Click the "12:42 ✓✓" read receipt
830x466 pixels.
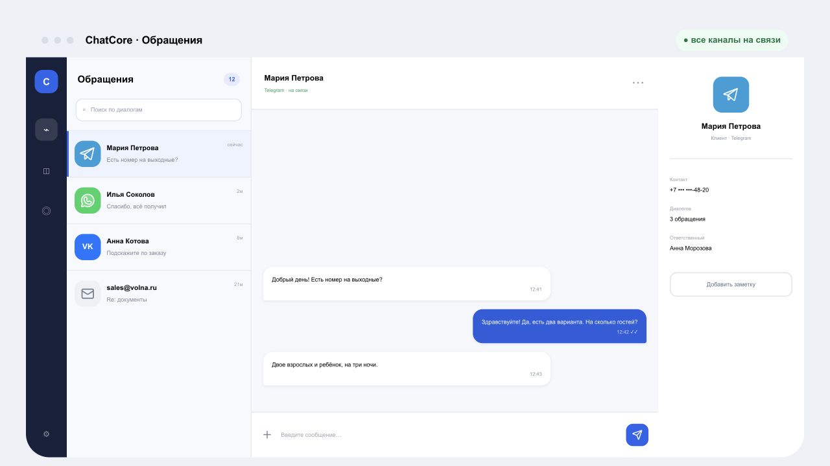627,332
